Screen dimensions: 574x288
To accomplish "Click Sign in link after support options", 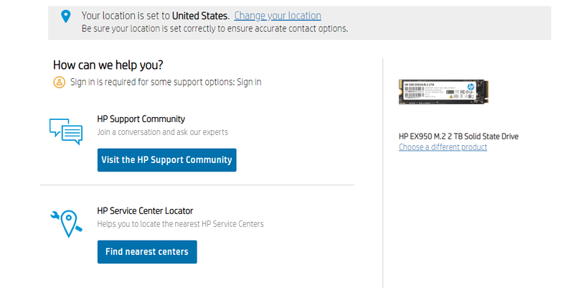I will click(x=249, y=82).
